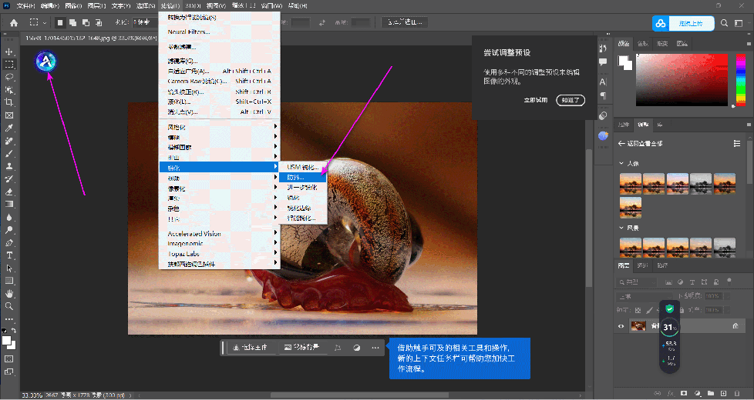Screen dimensions: 754x400
Task: Select the Horizontal Type tool
Action: (x=9, y=255)
